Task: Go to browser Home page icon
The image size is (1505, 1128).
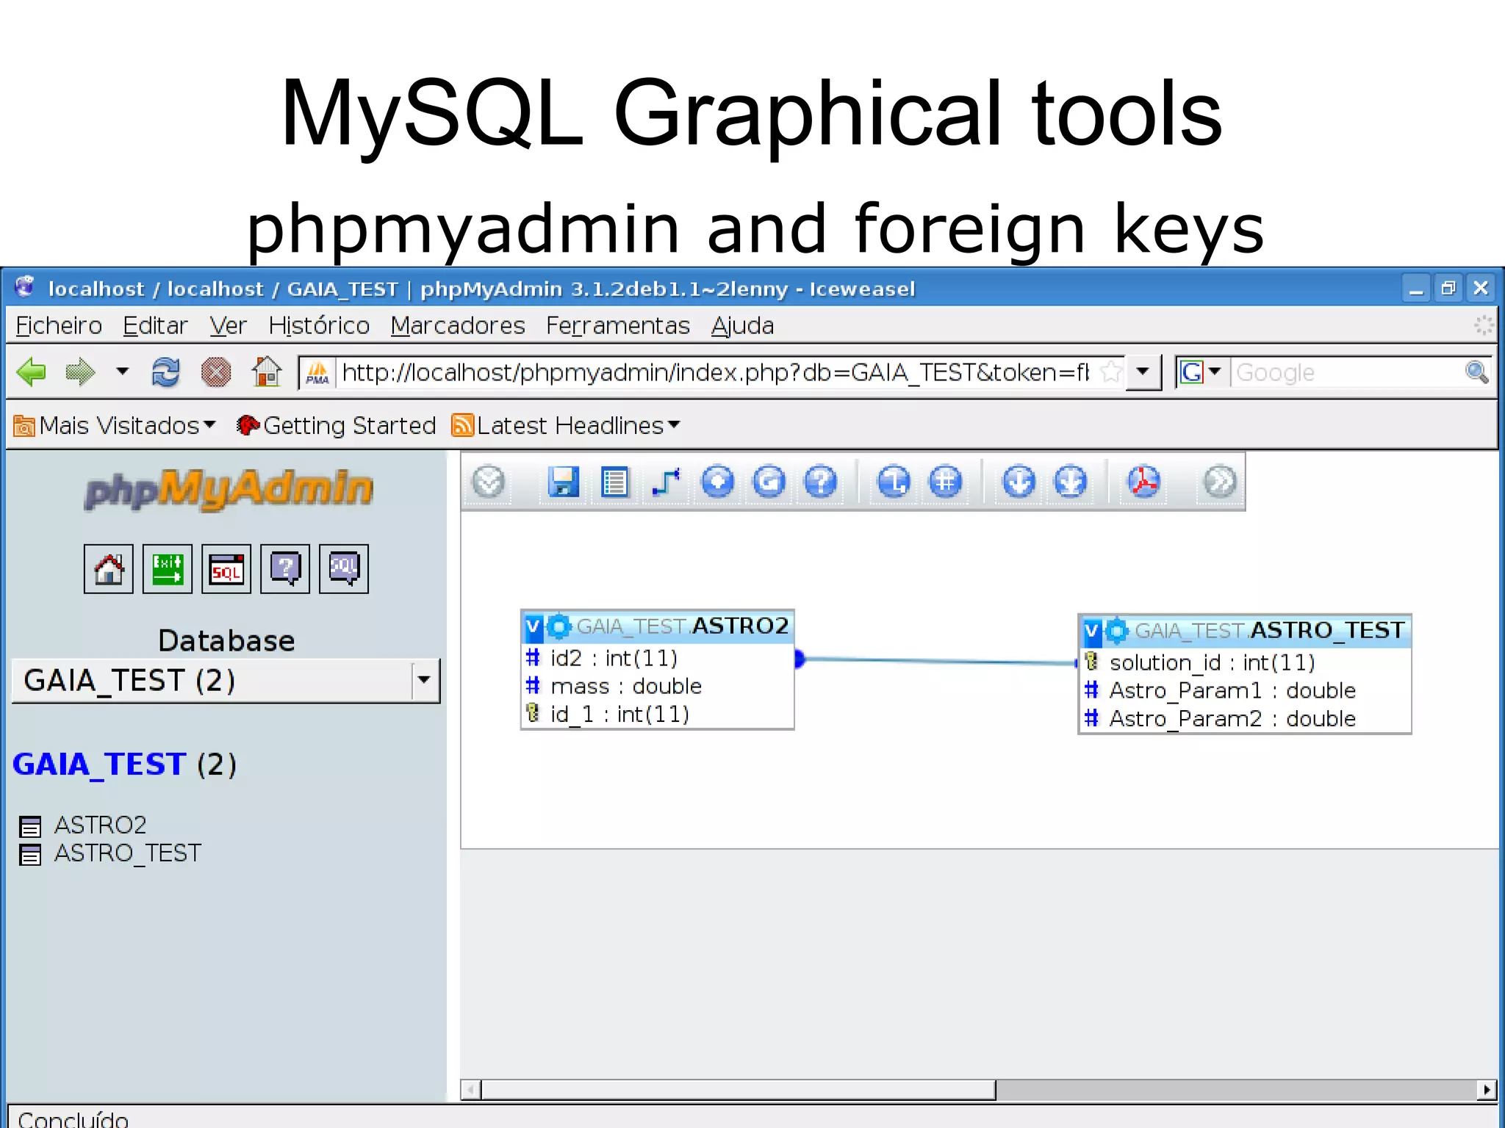Action: click(267, 372)
